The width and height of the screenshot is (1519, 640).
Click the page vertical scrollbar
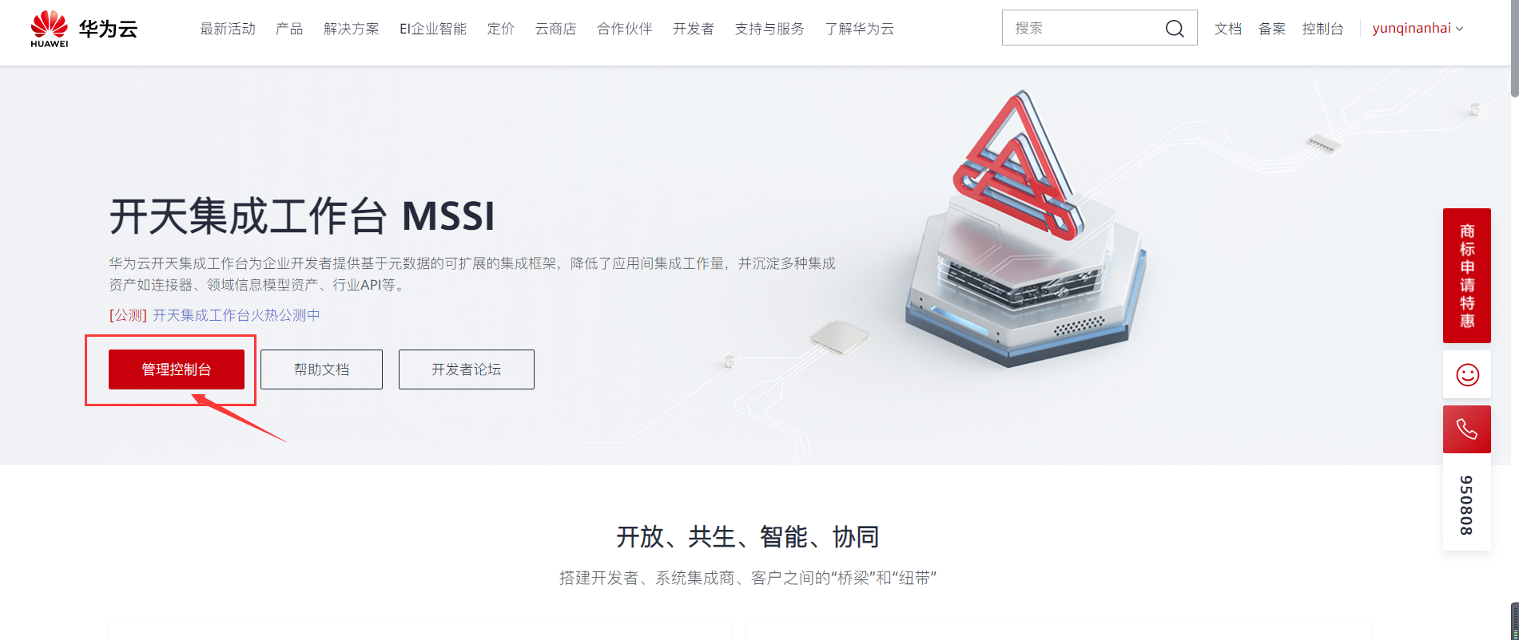(1514, 48)
